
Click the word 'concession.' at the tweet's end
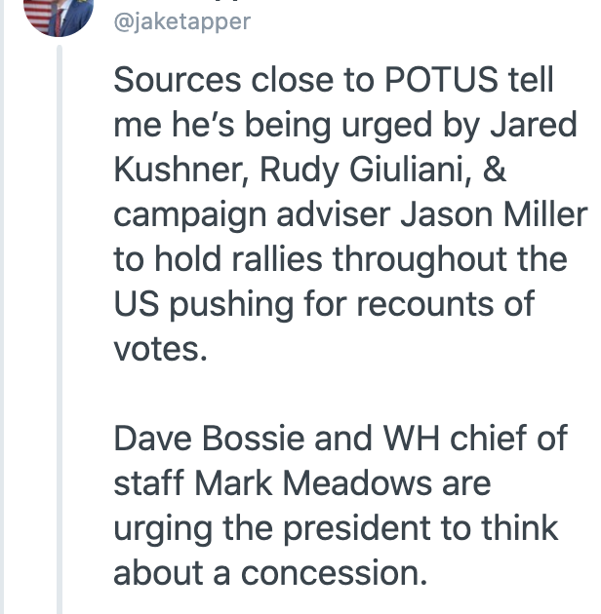(x=334, y=573)
